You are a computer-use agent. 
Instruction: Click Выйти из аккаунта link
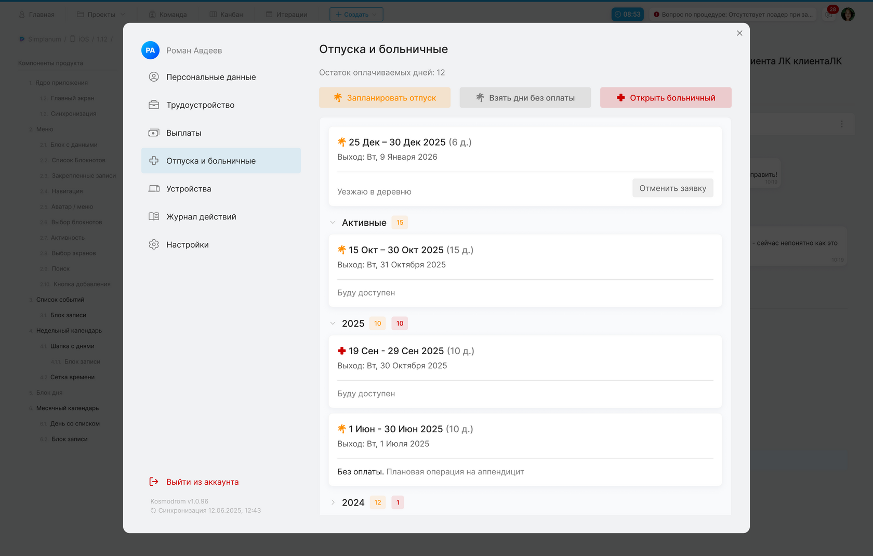pyautogui.click(x=202, y=482)
